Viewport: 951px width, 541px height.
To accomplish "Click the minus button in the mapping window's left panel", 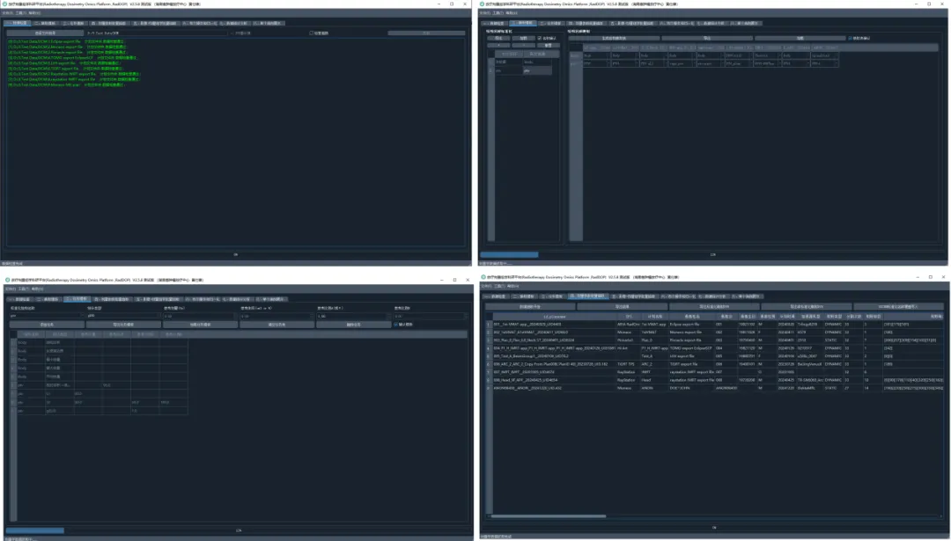I will pyautogui.click(x=523, y=46).
